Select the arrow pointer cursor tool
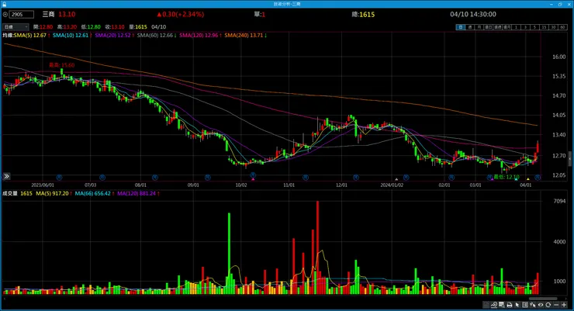The height and width of the screenshot is (311, 574). [517, 305]
